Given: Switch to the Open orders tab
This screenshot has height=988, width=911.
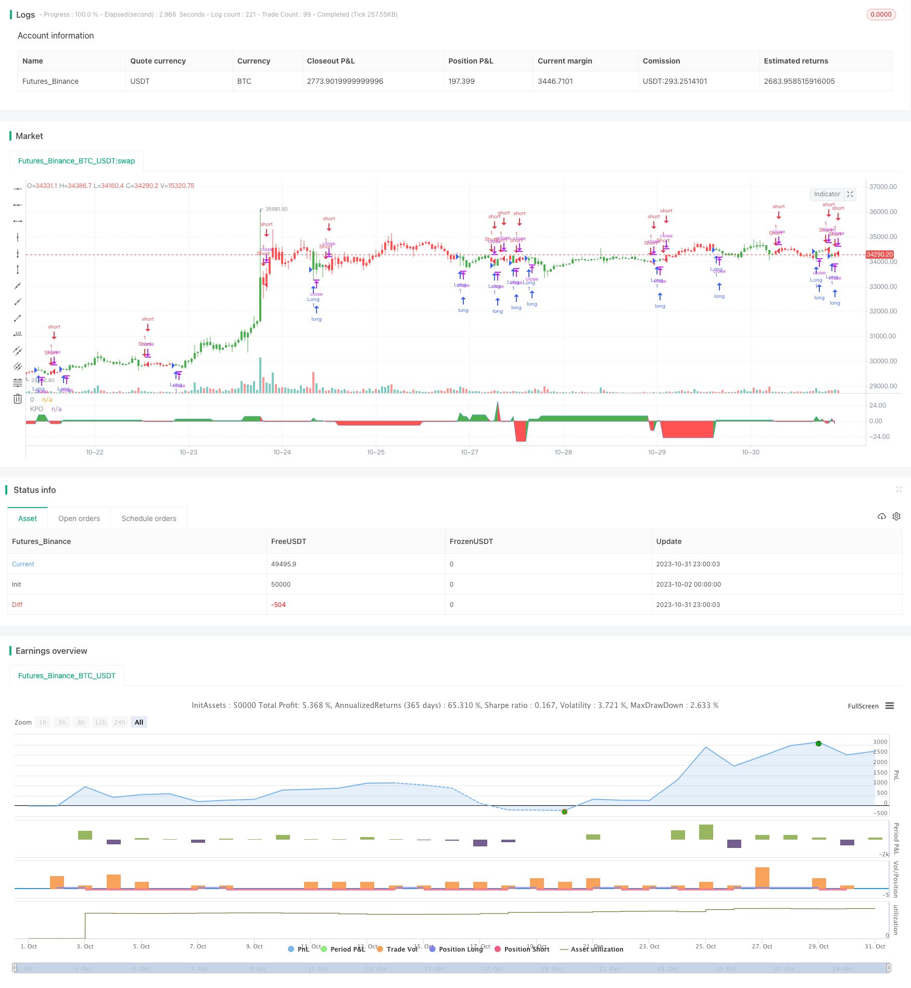Looking at the screenshot, I should coord(79,518).
